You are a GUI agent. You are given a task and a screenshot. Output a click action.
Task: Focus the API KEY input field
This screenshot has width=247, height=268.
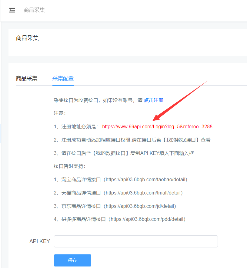coord(136,241)
